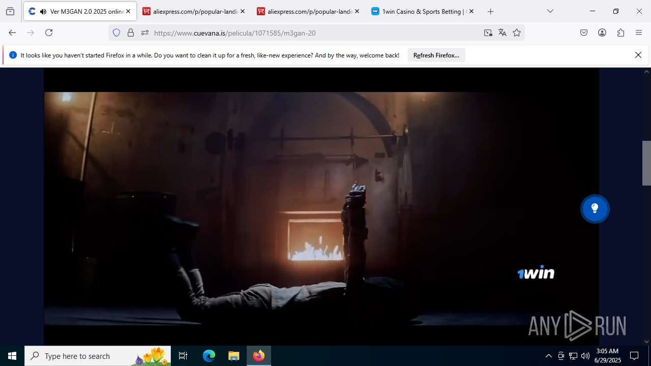Open picture-in-picture icon in address bar
The image size is (651, 366).
488,33
